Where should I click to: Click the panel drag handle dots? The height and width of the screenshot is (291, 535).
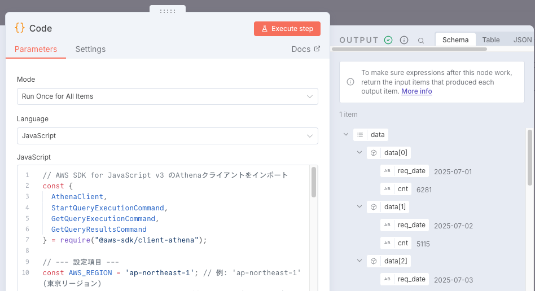(168, 11)
